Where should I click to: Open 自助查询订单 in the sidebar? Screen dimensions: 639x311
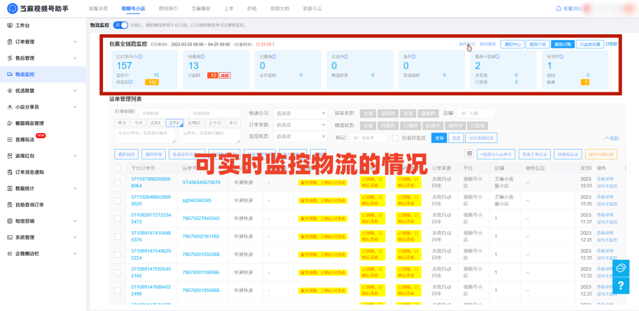click(x=30, y=205)
